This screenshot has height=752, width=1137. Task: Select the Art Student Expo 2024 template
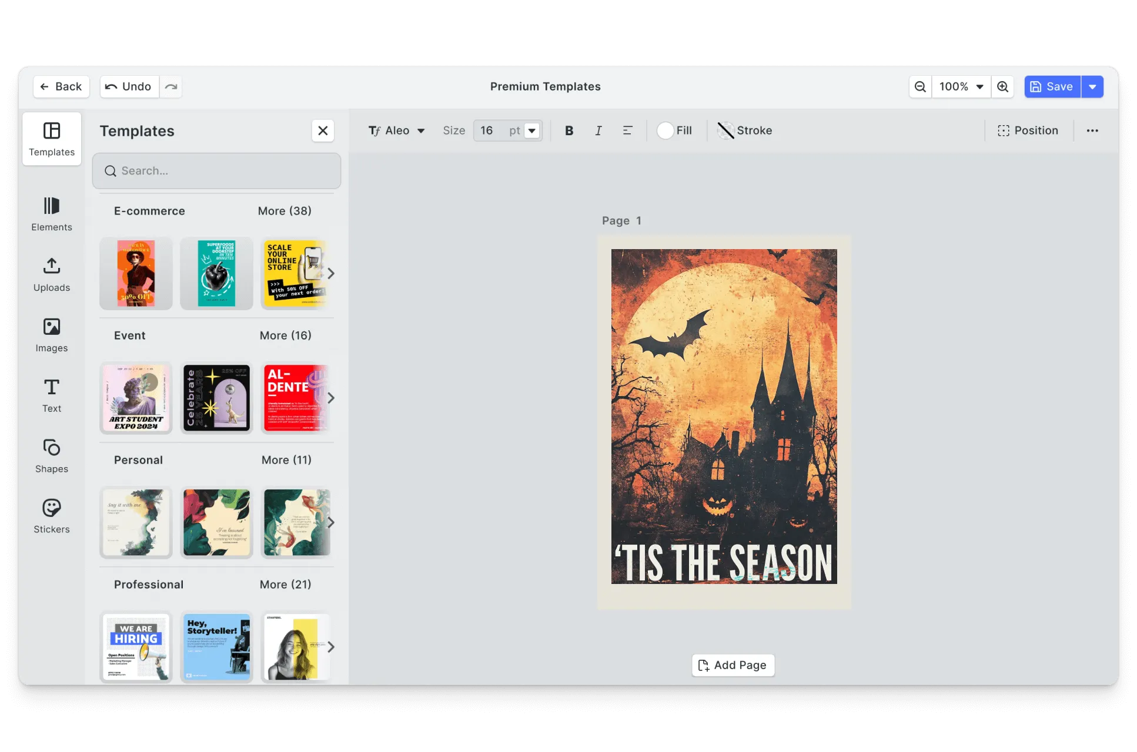pyautogui.click(x=136, y=398)
